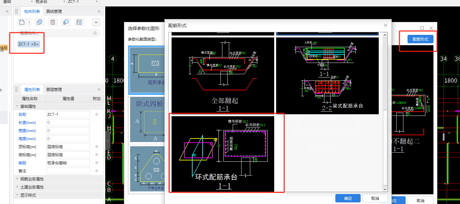Click the 高度(mm) value field

click(68, 138)
